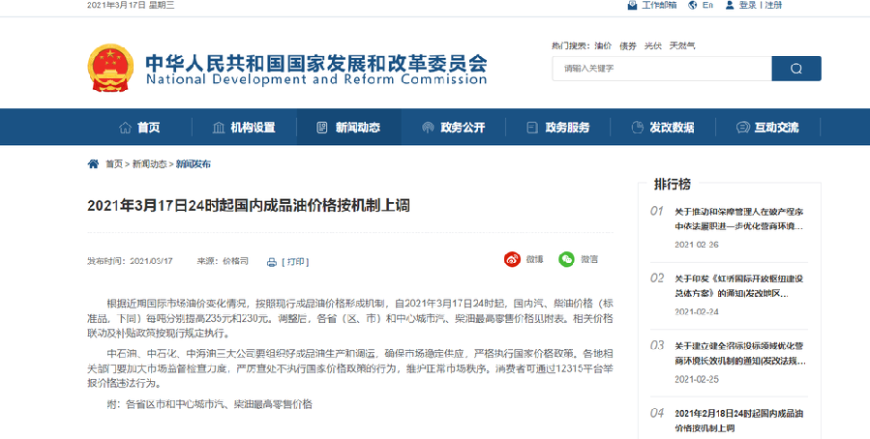Open the 发改数据 navigation menu
Screen dimensions: 870x439
(x=662, y=128)
